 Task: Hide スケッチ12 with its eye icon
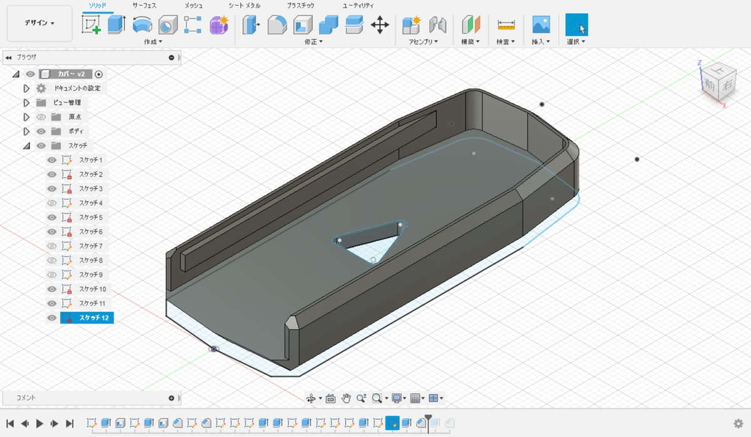(x=52, y=318)
